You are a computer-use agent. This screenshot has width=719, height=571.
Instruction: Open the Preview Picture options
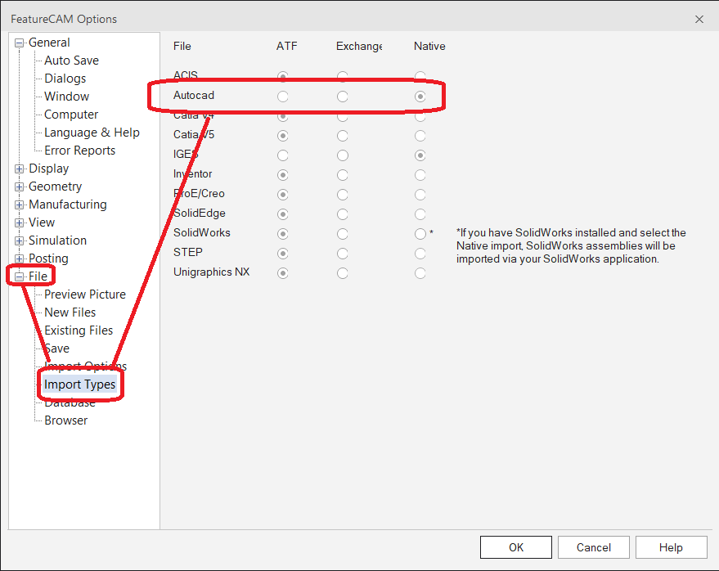pyautogui.click(x=84, y=294)
